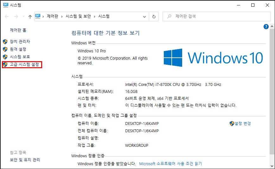Select the 64비트 운영 체제 value

tap(157, 99)
